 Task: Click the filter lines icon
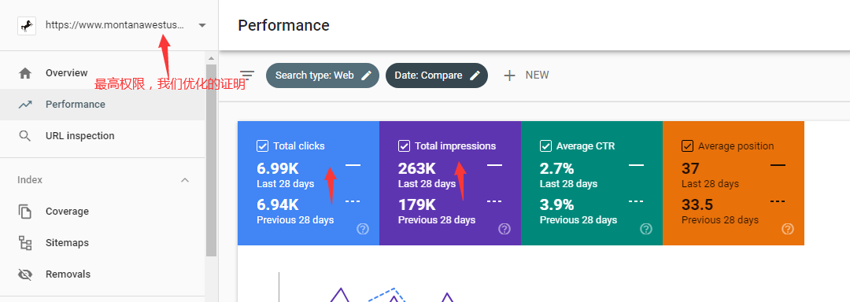click(x=247, y=75)
